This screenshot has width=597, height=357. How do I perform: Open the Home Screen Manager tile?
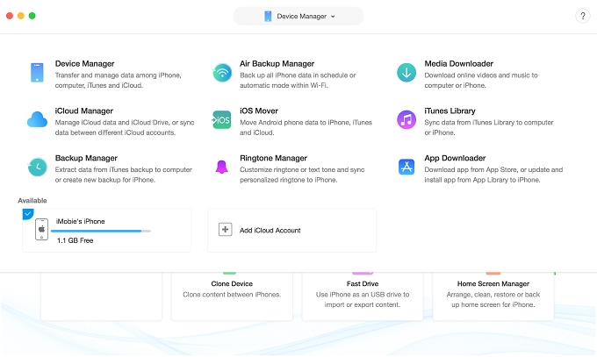click(x=493, y=289)
